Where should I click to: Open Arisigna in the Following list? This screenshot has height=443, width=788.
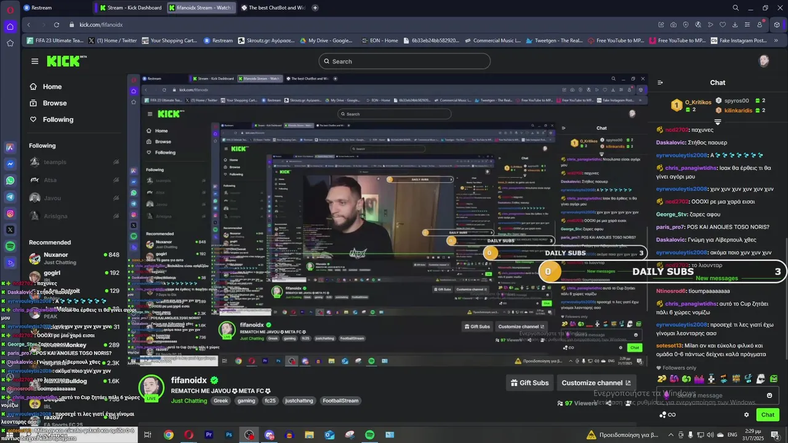(x=74, y=216)
